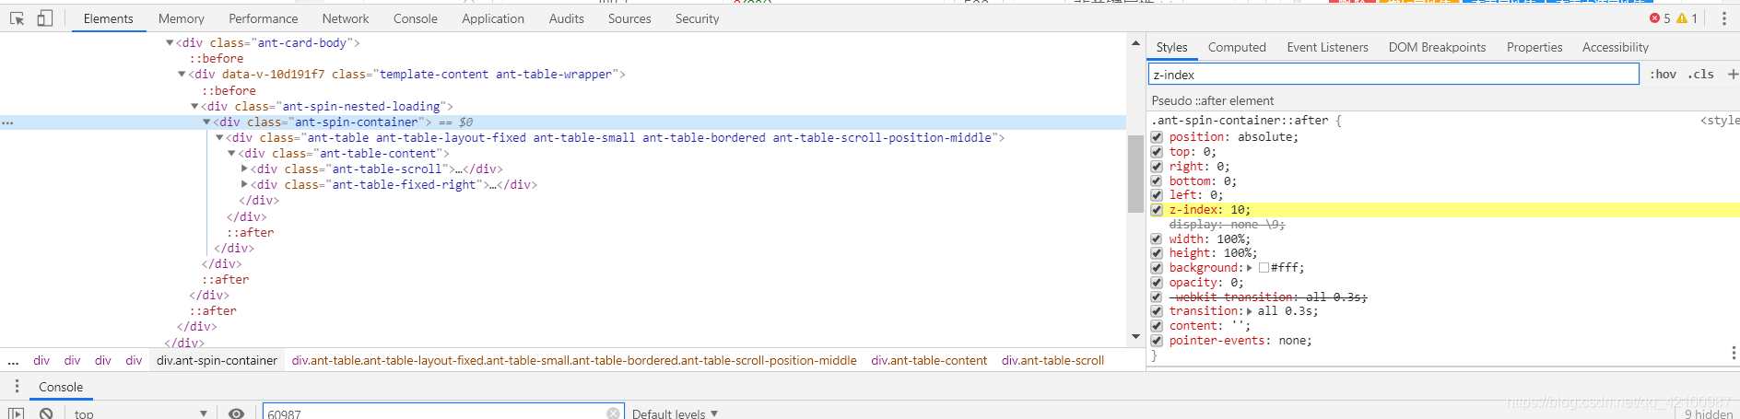Viewport: 1740px width, 419px height.
Task: Toggle the left: 0 declaration checkbox
Action: point(1157,195)
